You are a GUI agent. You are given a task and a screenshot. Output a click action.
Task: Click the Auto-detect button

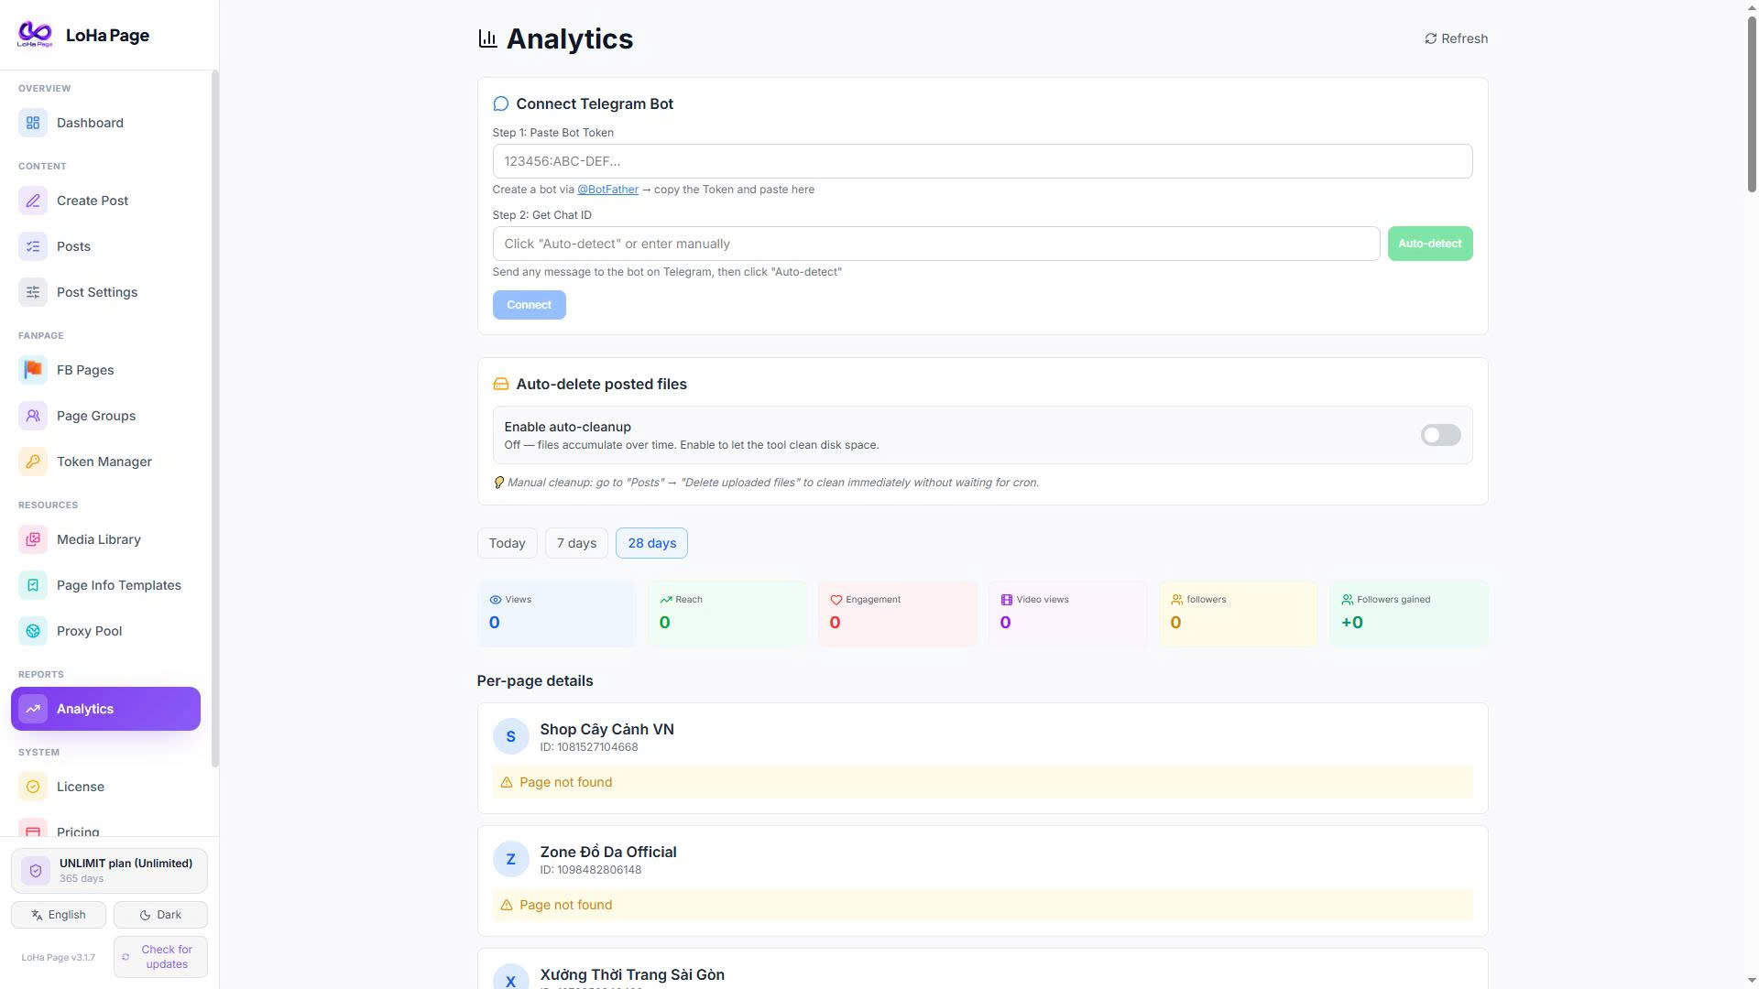click(x=1429, y=244)
